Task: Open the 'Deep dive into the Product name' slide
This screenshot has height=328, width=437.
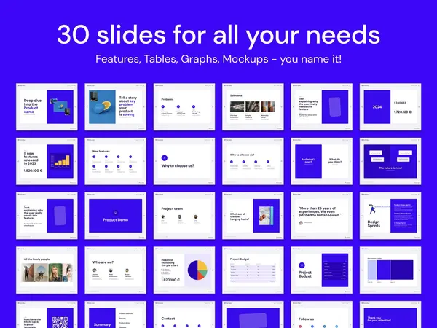Action: (x=47, y=107)
